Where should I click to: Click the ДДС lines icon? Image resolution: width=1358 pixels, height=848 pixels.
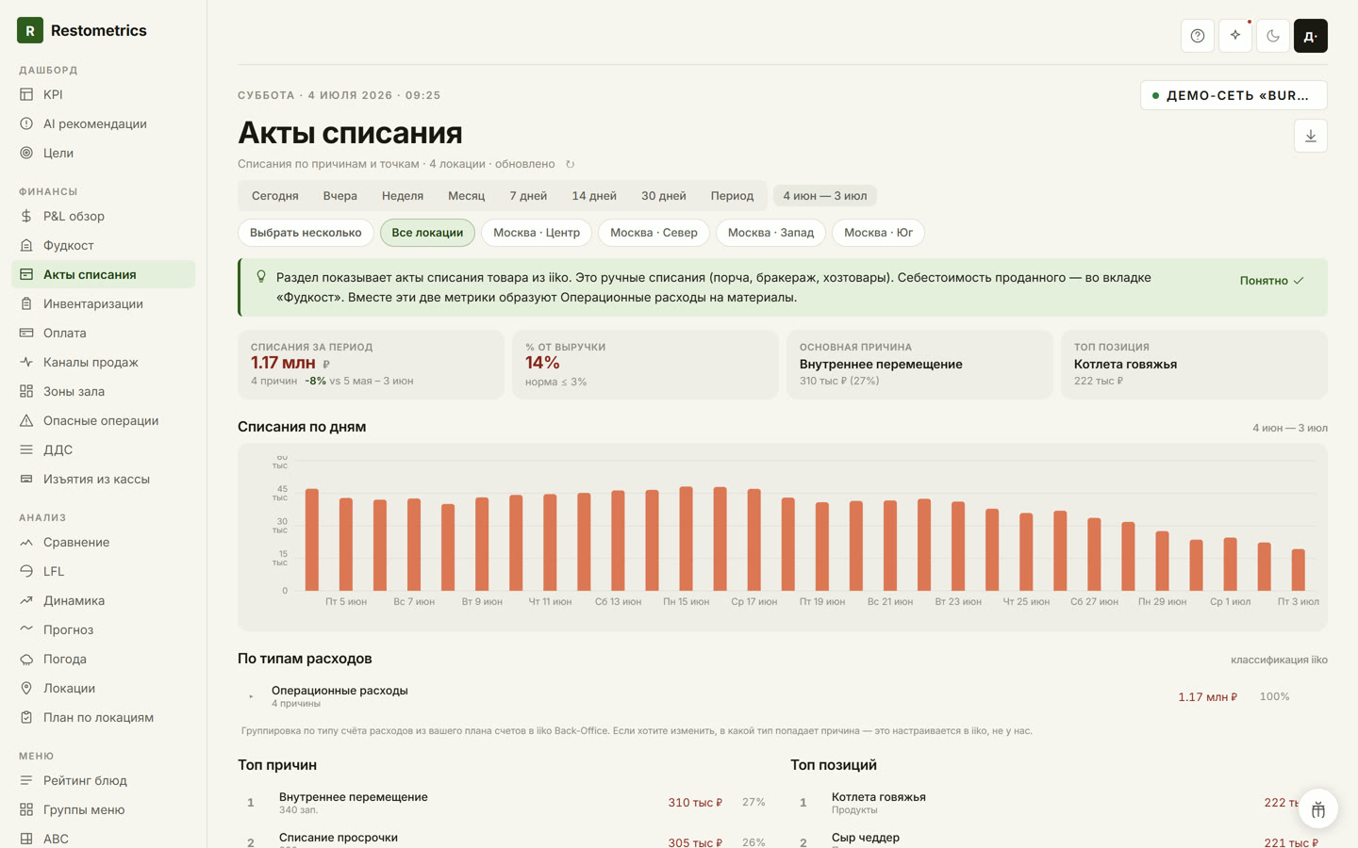pos(26,449)
